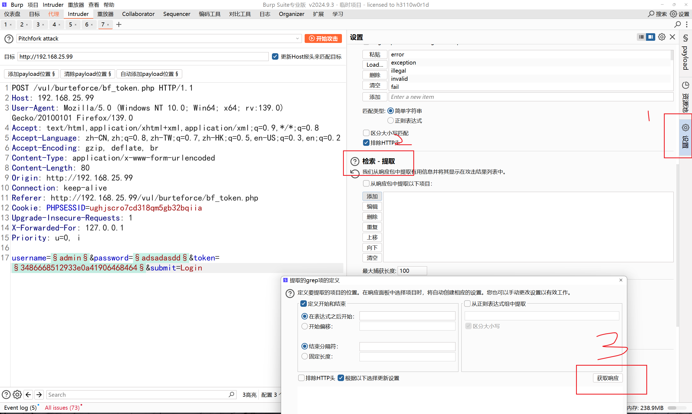Click the settings gear in panel header
The height and width of the screenshot is (414, 692).
click(x=661, y=37)
